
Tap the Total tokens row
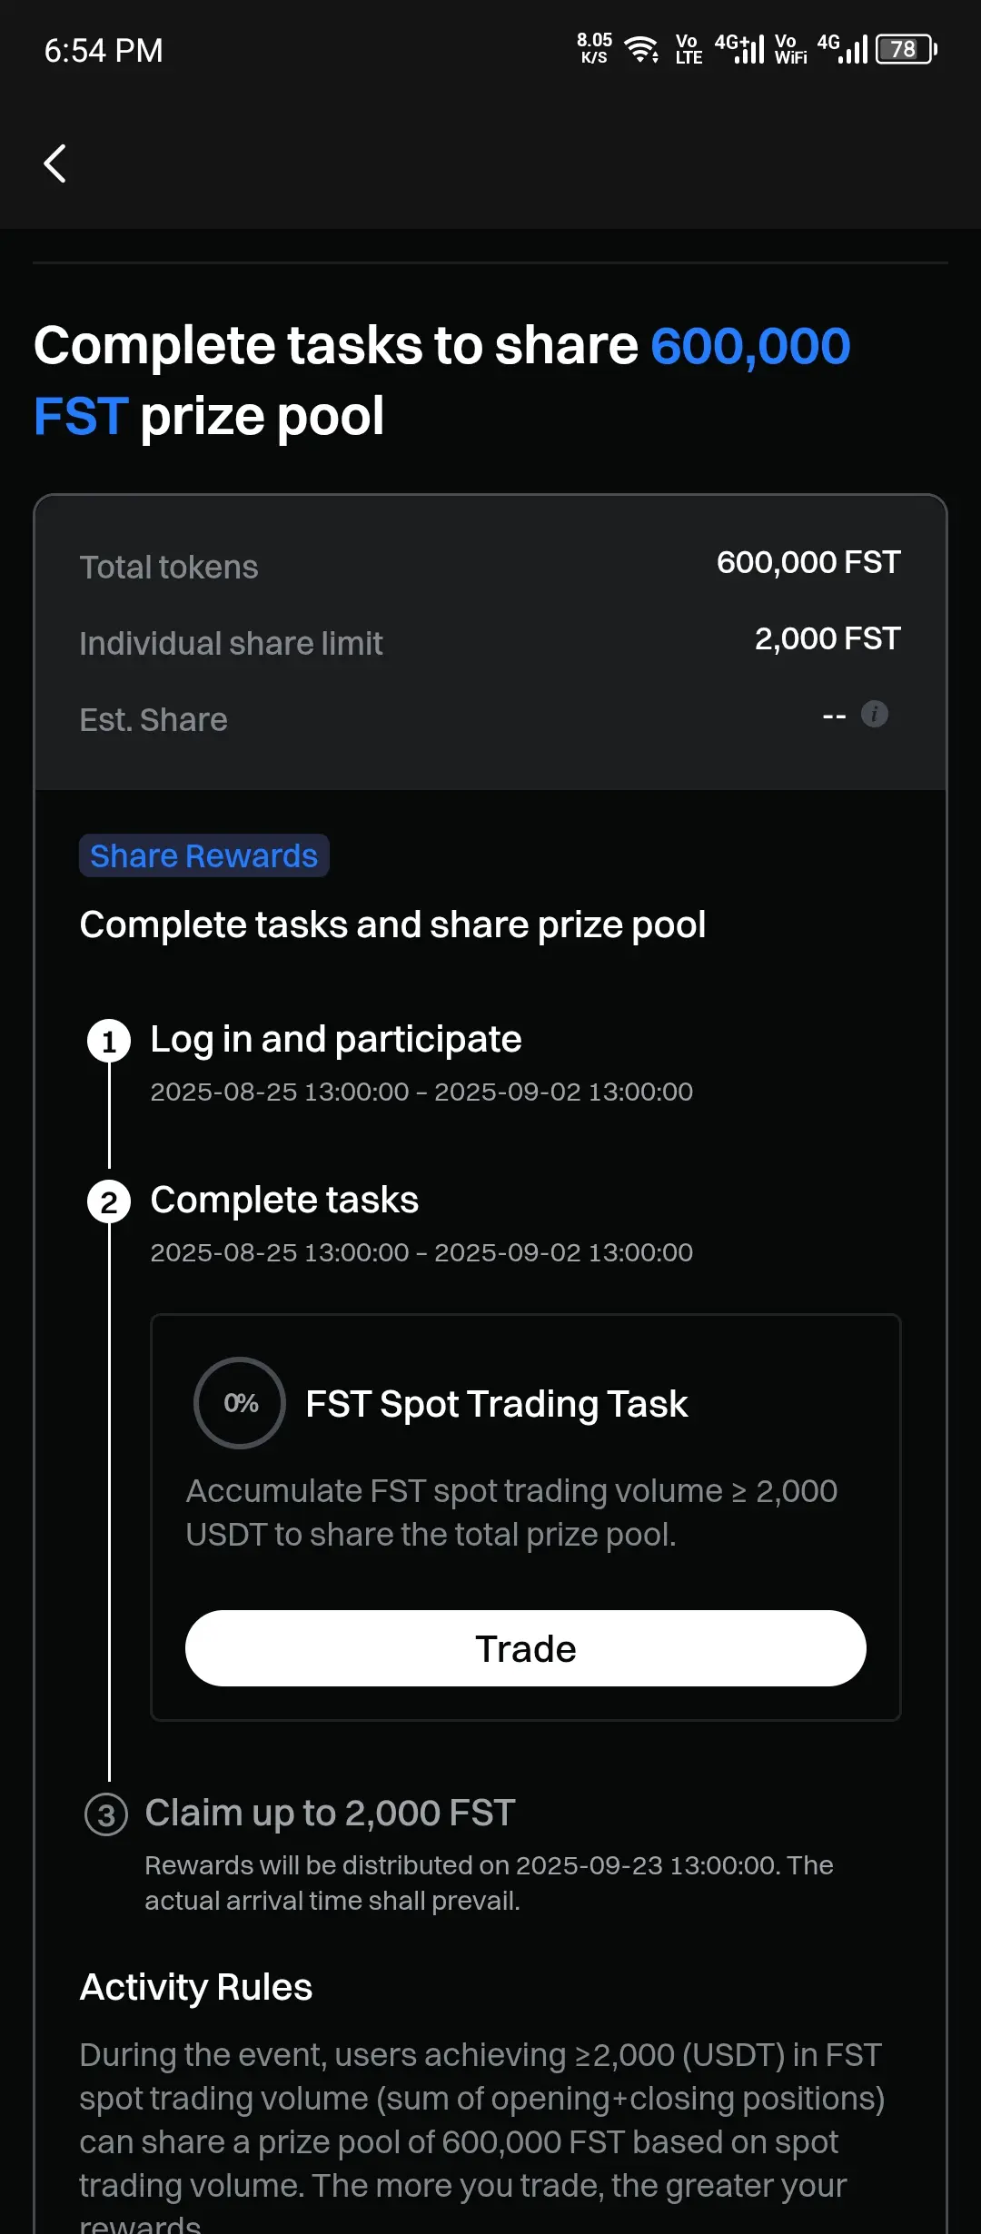[x=490, y=566]
